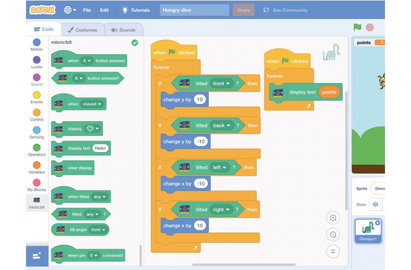Delete Dinosaur1 sprite with x icon
The width and height of the screenshot is (411, 270).
(x=377, y=223)
